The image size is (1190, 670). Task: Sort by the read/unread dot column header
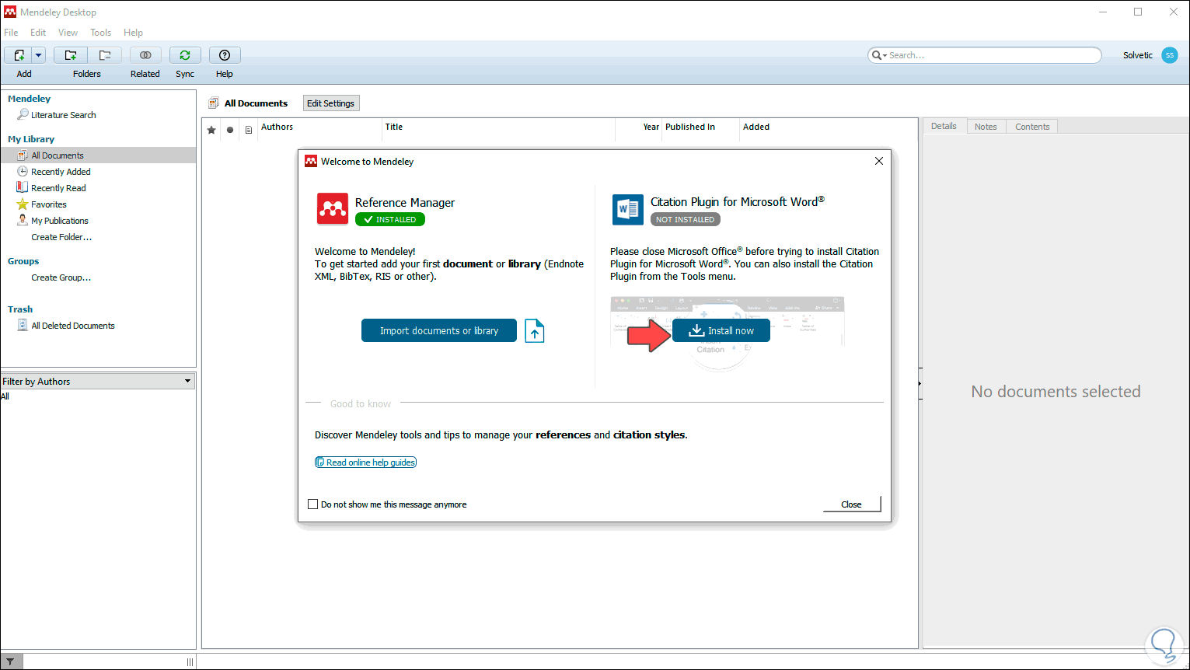[230, 130]
